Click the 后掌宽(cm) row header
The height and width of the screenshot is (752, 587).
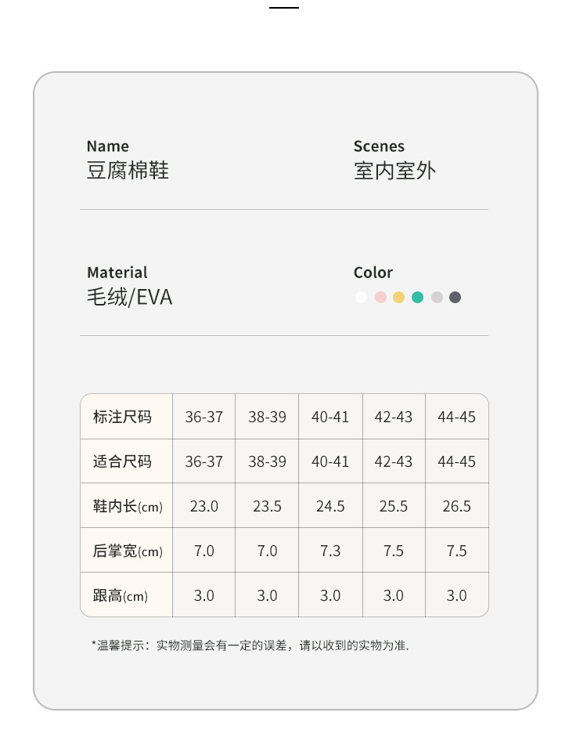128,551
